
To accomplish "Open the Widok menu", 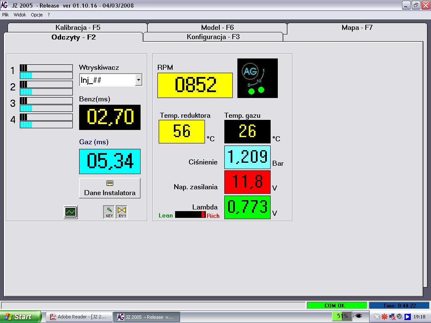I will pyautogui.click(x=20, y=15).
